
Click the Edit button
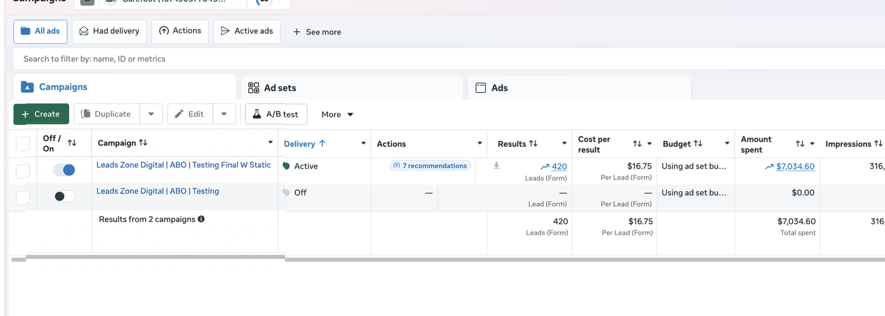(x=190, y=114)
